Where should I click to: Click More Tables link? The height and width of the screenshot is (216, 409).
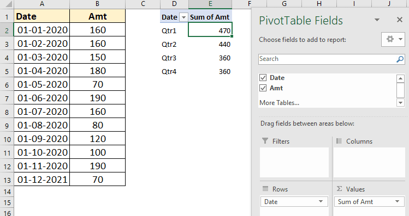point(279,103)
